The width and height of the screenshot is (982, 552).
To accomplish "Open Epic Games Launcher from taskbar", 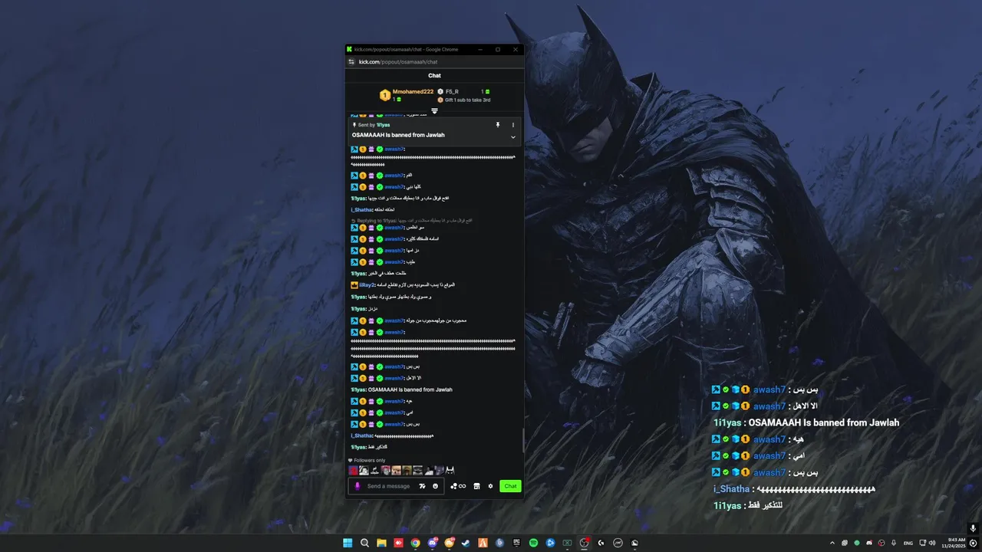I will click(x=516, y=543).
